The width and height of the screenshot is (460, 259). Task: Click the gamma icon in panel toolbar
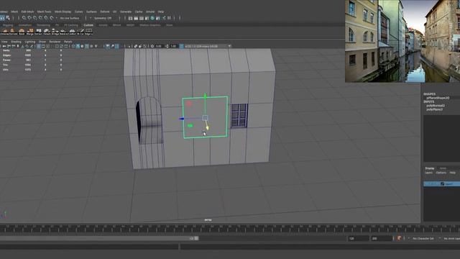[167, 46]
